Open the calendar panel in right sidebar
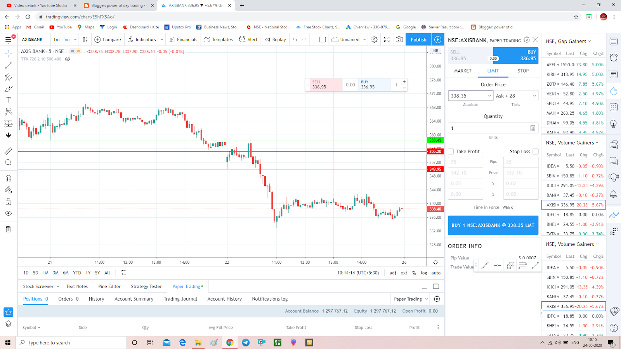This screenshot has width=621, height=349. (x=614, y=107)
